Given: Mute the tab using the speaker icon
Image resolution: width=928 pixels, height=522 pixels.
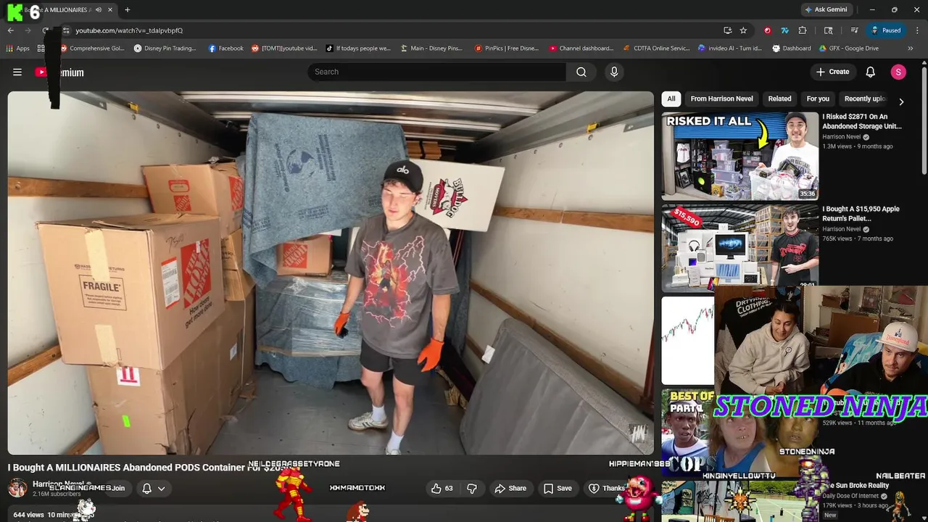Looking at the screenshot, I should [x=99, y=10].
